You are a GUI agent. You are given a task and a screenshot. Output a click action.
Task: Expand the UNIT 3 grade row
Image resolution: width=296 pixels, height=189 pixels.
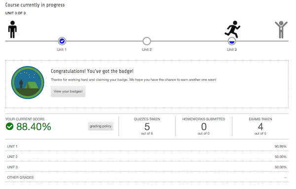147,167
